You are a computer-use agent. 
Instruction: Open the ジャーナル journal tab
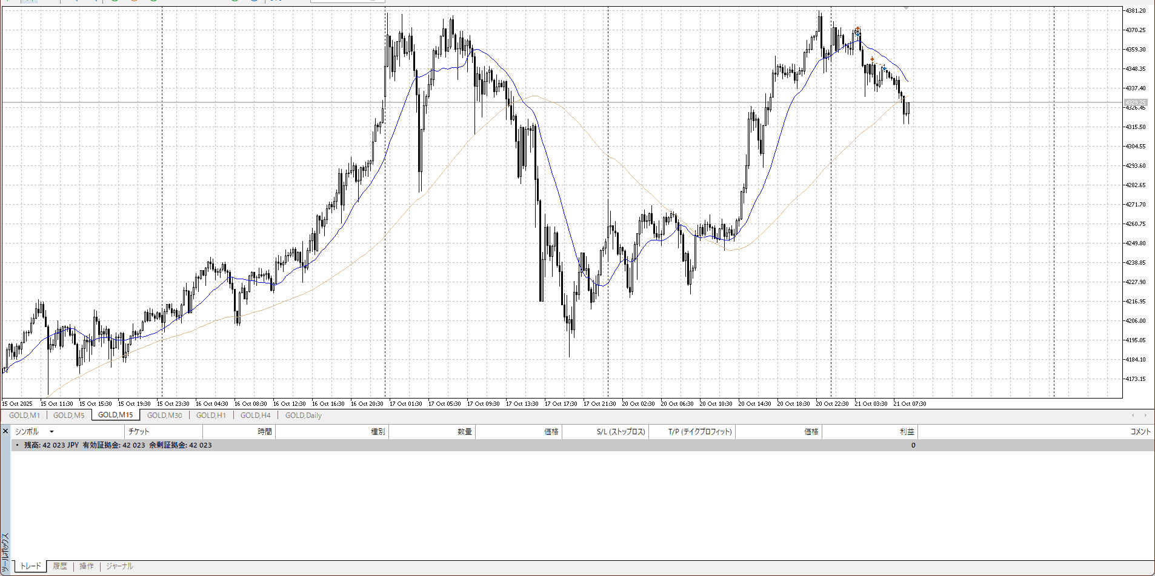tap(119, 566)
